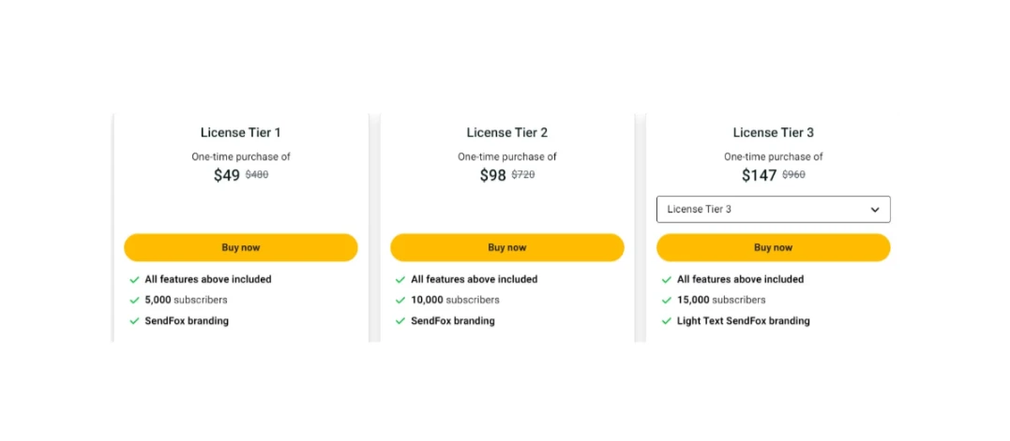Image resolution: width=1010 pixels, height=441 pixels.
Task: Click the $147 price in Tier 3
Action: point(759,175)
